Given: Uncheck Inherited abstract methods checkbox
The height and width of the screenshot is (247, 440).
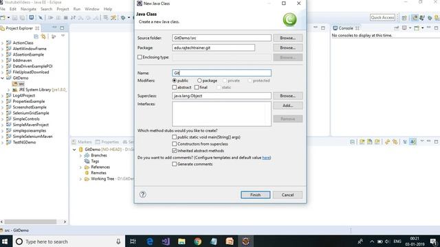Looking at the screenshot, I should click(x=174, y=151).
